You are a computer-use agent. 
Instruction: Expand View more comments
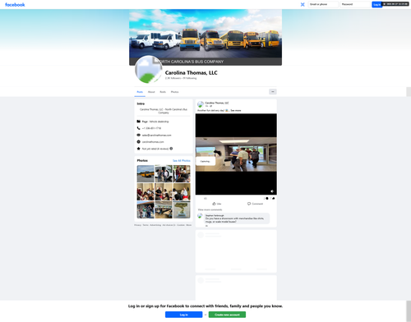tap(210, 209)
